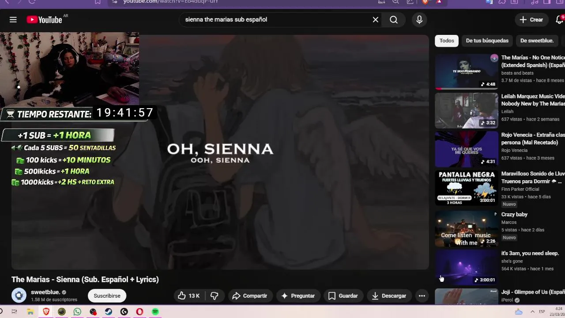Open the Crear menu

click(531, 19)
